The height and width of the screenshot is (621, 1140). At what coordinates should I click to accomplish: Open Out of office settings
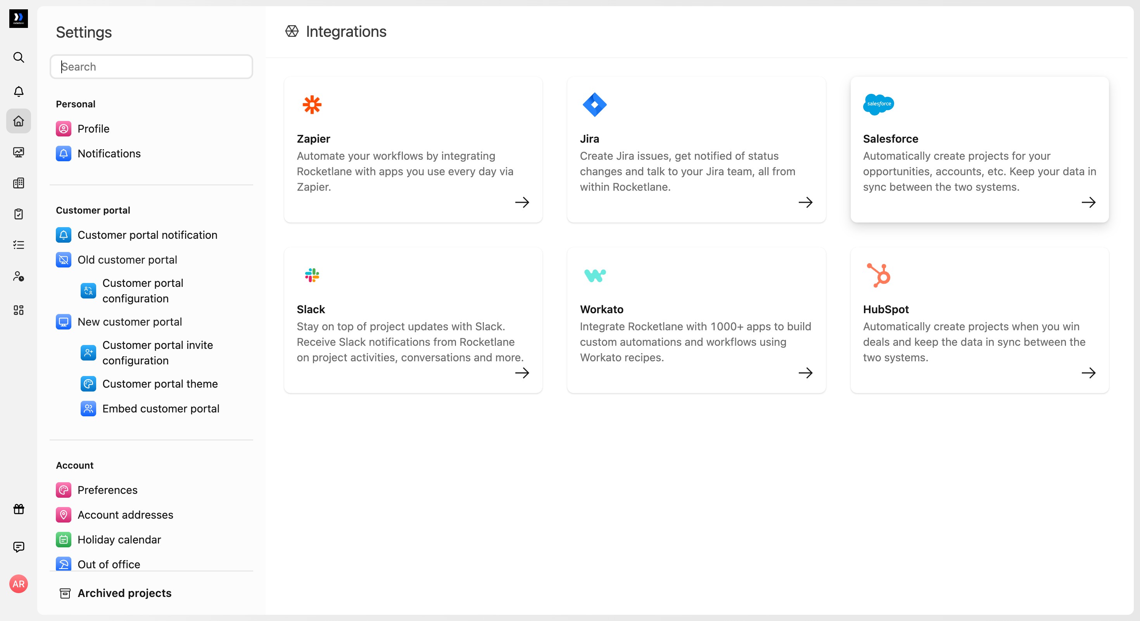click(98, 564)
